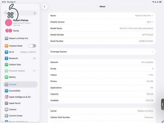Tap Available 43,9 GB value
164x123 pixels.
point(149,100)
